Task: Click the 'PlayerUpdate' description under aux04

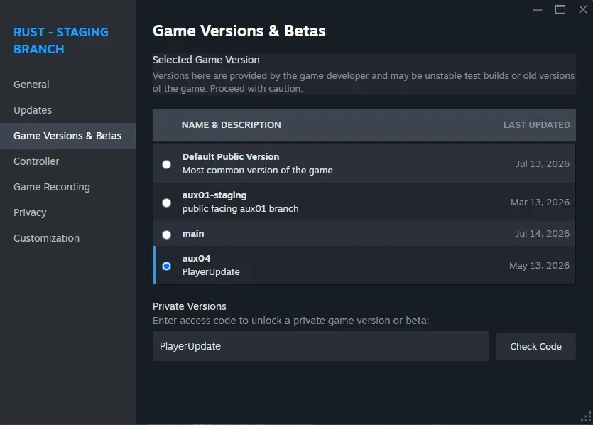Action: pos(211,271)
